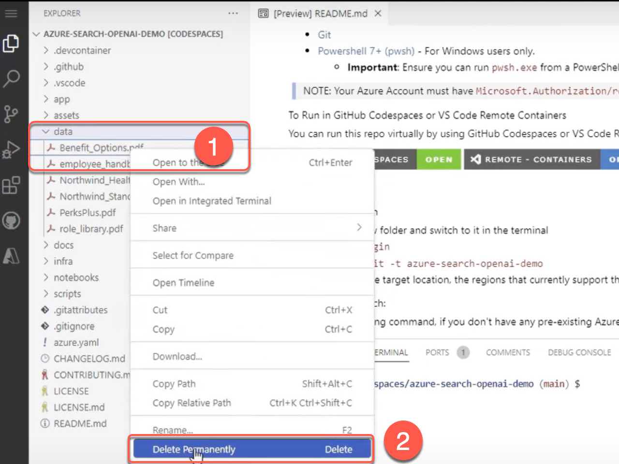Choose Download... from context menu
Viewport: 619px width, 464px height.
252,356
